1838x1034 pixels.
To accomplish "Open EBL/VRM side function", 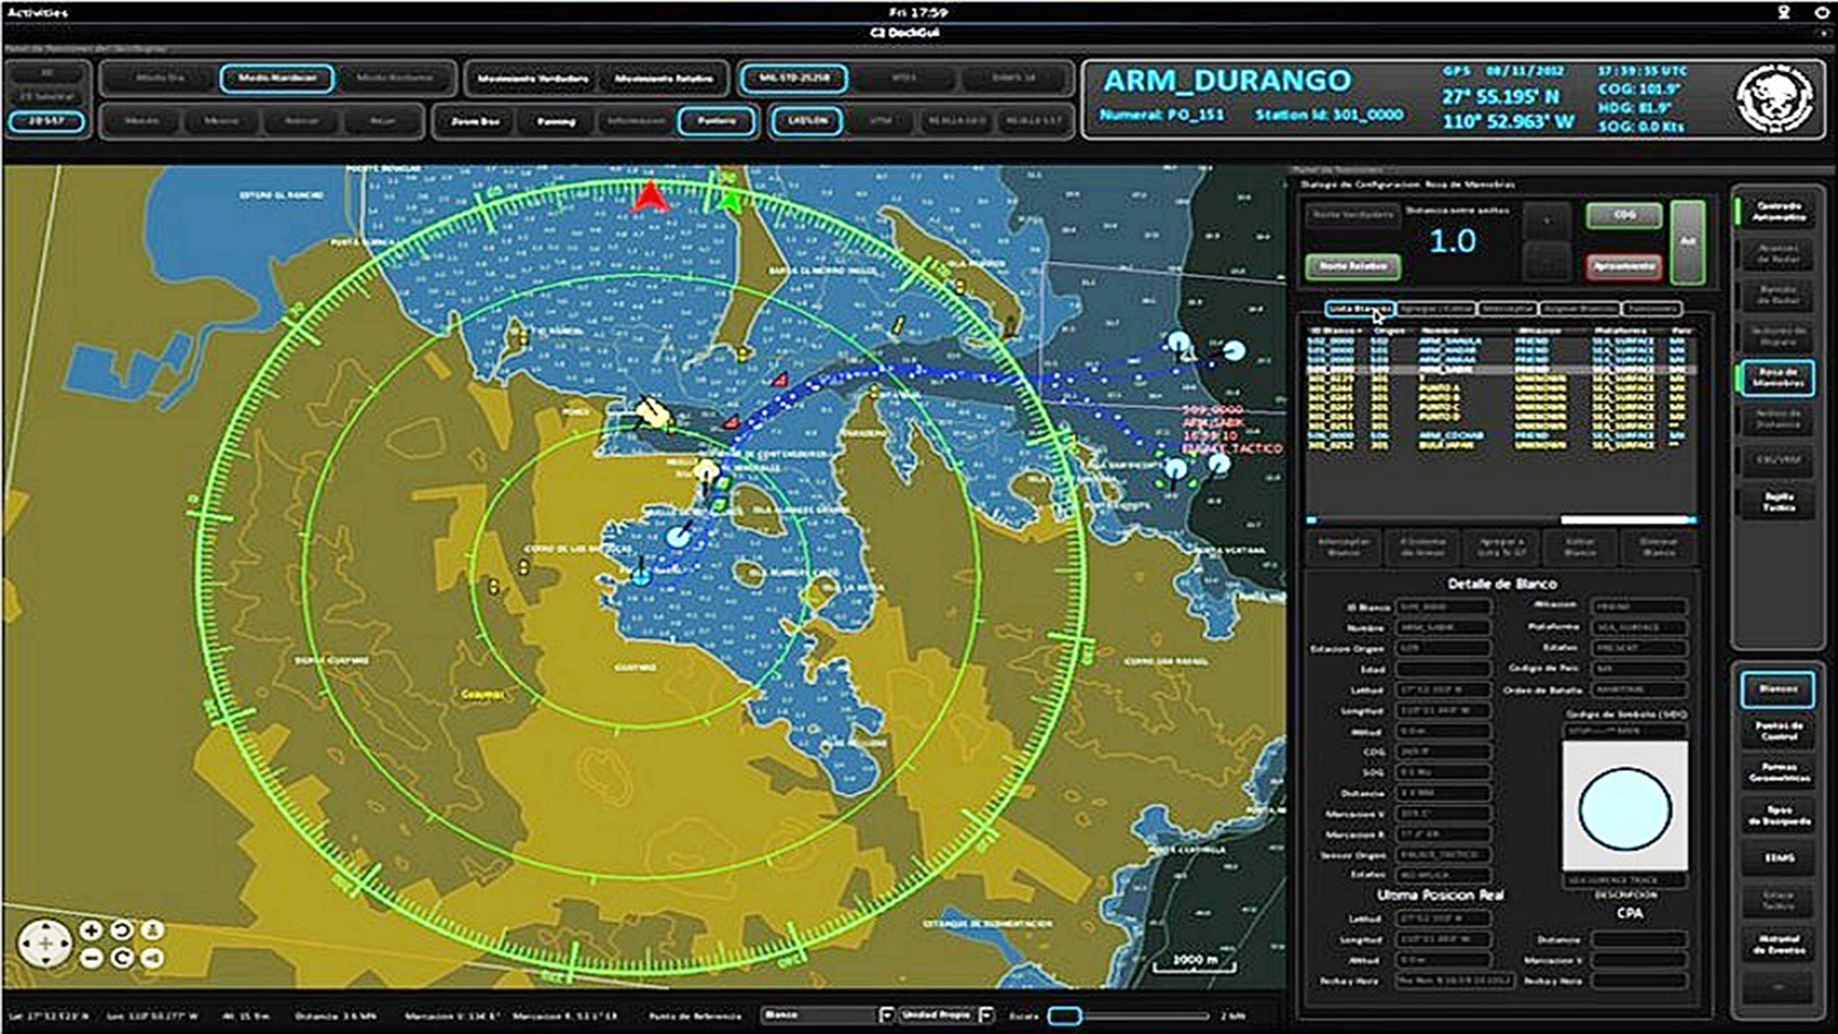I will [x=1779, y=461].
